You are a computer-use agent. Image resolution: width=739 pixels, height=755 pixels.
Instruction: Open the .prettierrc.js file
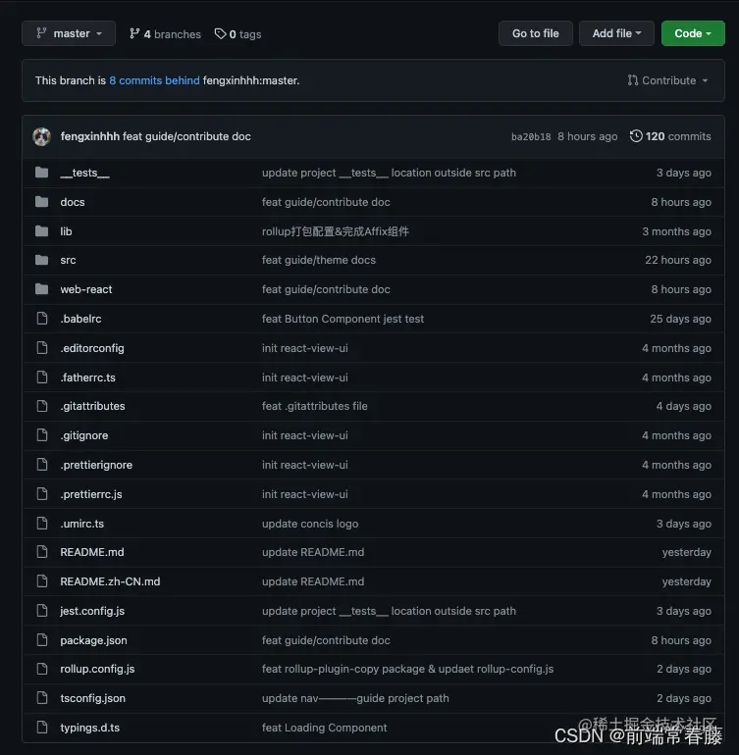[91, 494]
